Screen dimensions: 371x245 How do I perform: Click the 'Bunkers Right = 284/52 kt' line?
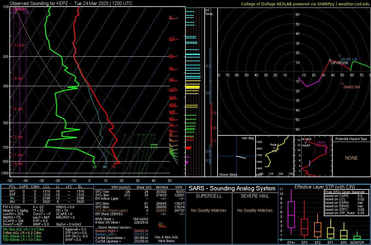(x=122, y=231)
